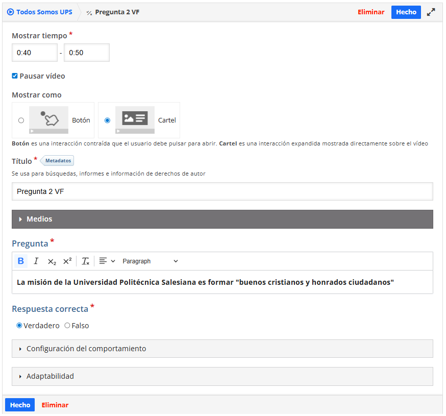The width and height of the screenshot is (446, 416).
Task: Open the text alignment options
Action: pyautogui.click(x=107, y=261)
